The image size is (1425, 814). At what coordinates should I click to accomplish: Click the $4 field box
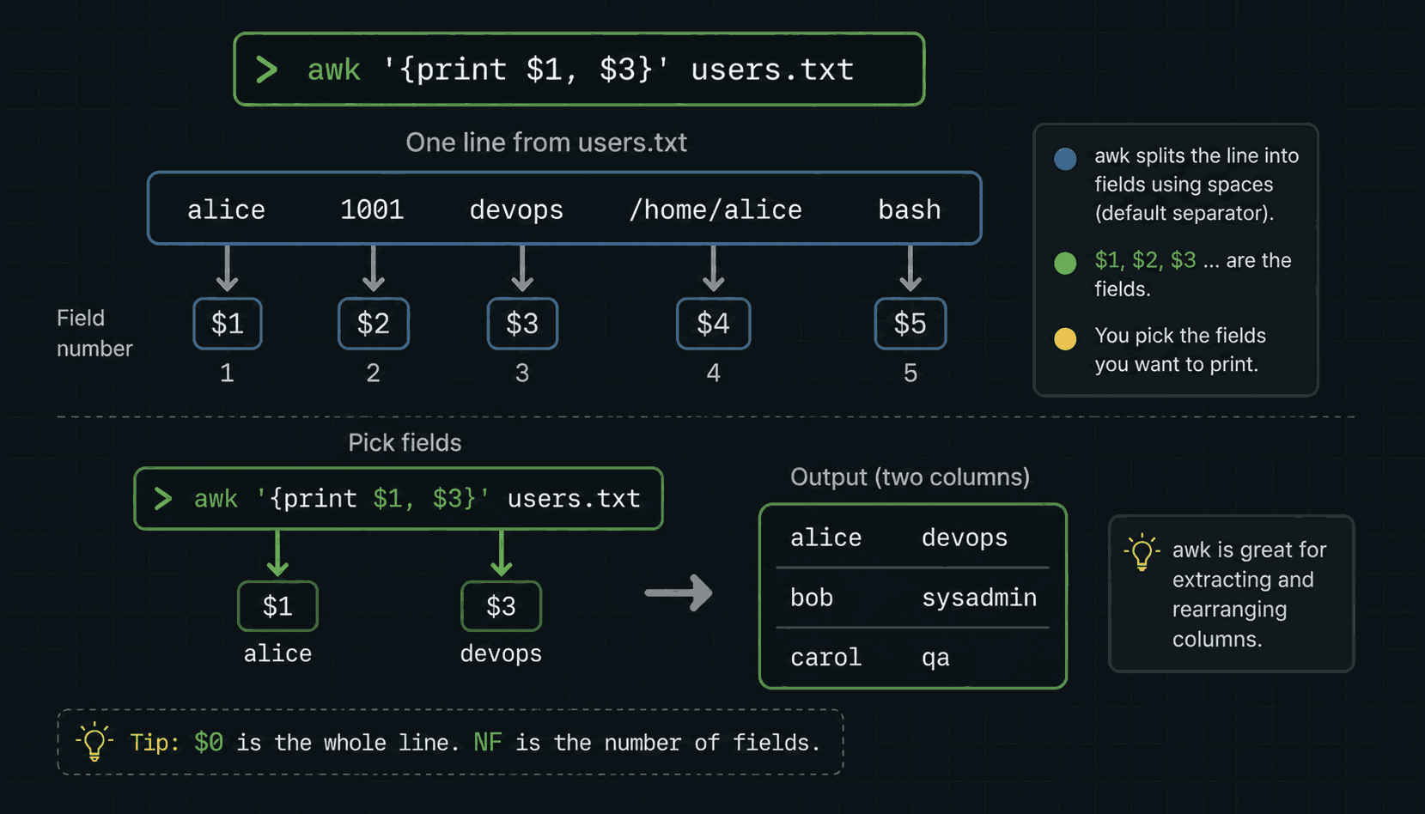pos(714,324)
